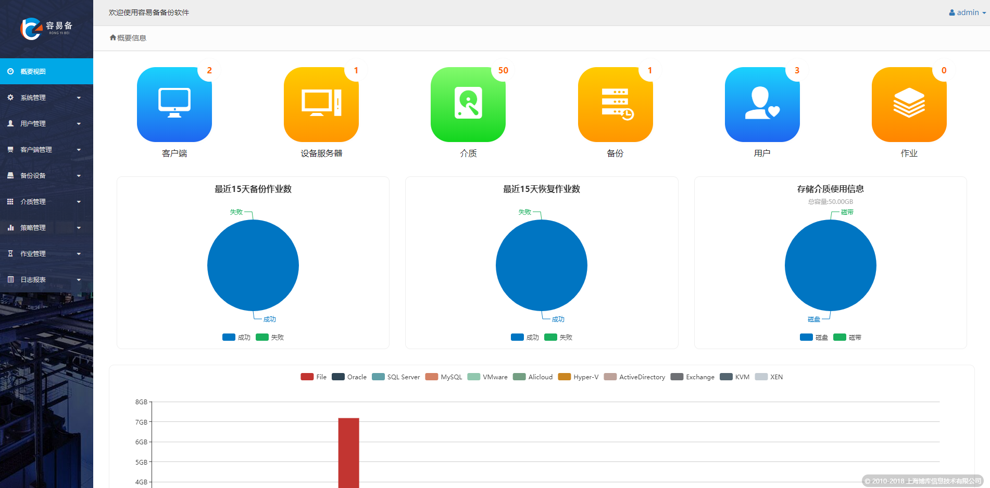Expand the 客户端管理 caret arrow

point(79,150)
